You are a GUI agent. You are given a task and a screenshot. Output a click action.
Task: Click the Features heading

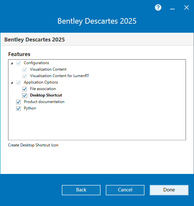(19, 54)
